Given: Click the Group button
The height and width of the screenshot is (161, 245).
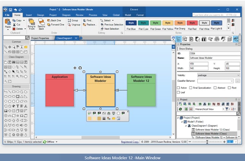Looking at the screenshot, I should click(73, 21).
